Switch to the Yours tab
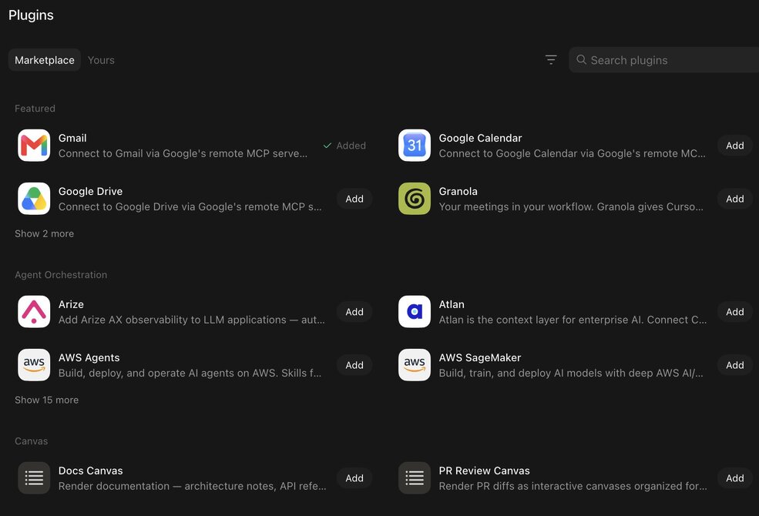759x516 pixels. (101, 60)
